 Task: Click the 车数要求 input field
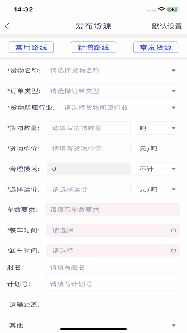[x=113, y=210]
